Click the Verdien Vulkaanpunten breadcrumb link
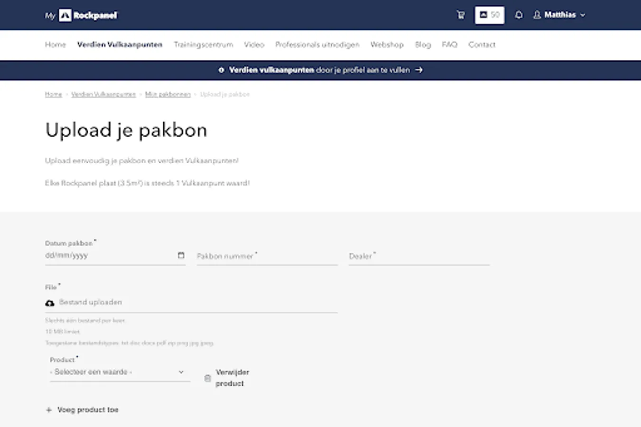The image size is (641, 427). coord(103,94)
